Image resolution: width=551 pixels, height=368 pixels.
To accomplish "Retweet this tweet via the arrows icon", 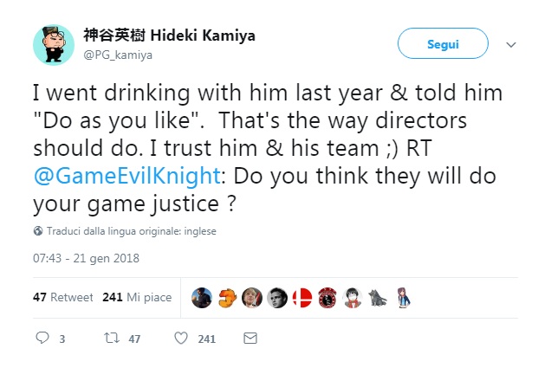I will pos(110,339).
